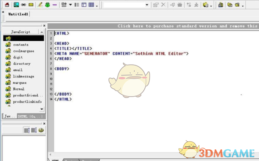The width and height of the screenshot is (259, 161).
Task: Select the productfriend... script item
Action: pos(28,95)
